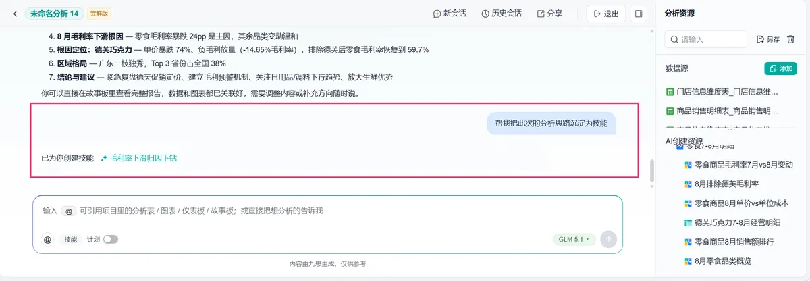Image resolution: width=810 pixels, height=281 pixels.
Task: Click table icon beside 门店信息维度表
Action: [x=670, y=91]
